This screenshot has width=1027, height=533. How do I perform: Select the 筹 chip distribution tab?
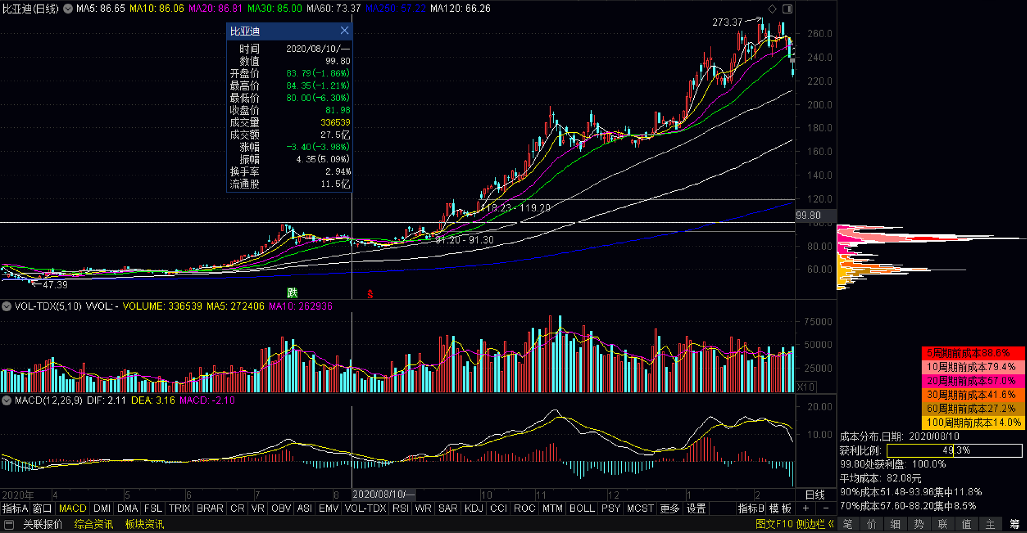coord(1014,524)
